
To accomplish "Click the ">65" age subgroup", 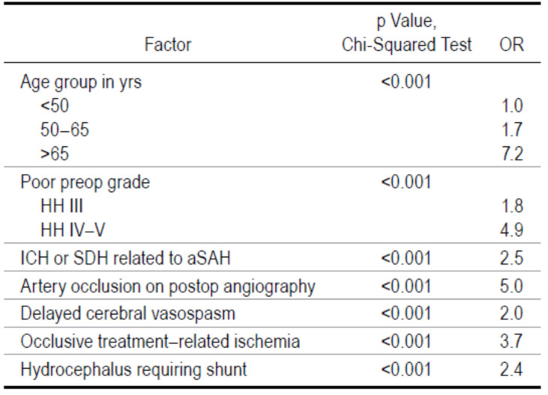I will pyautogui.click(x=55, y=154).
